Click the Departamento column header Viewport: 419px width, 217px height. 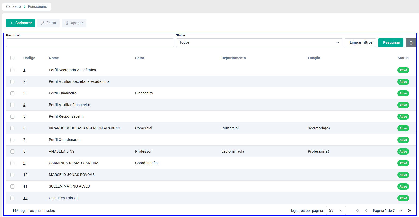[x=234, y=58]
